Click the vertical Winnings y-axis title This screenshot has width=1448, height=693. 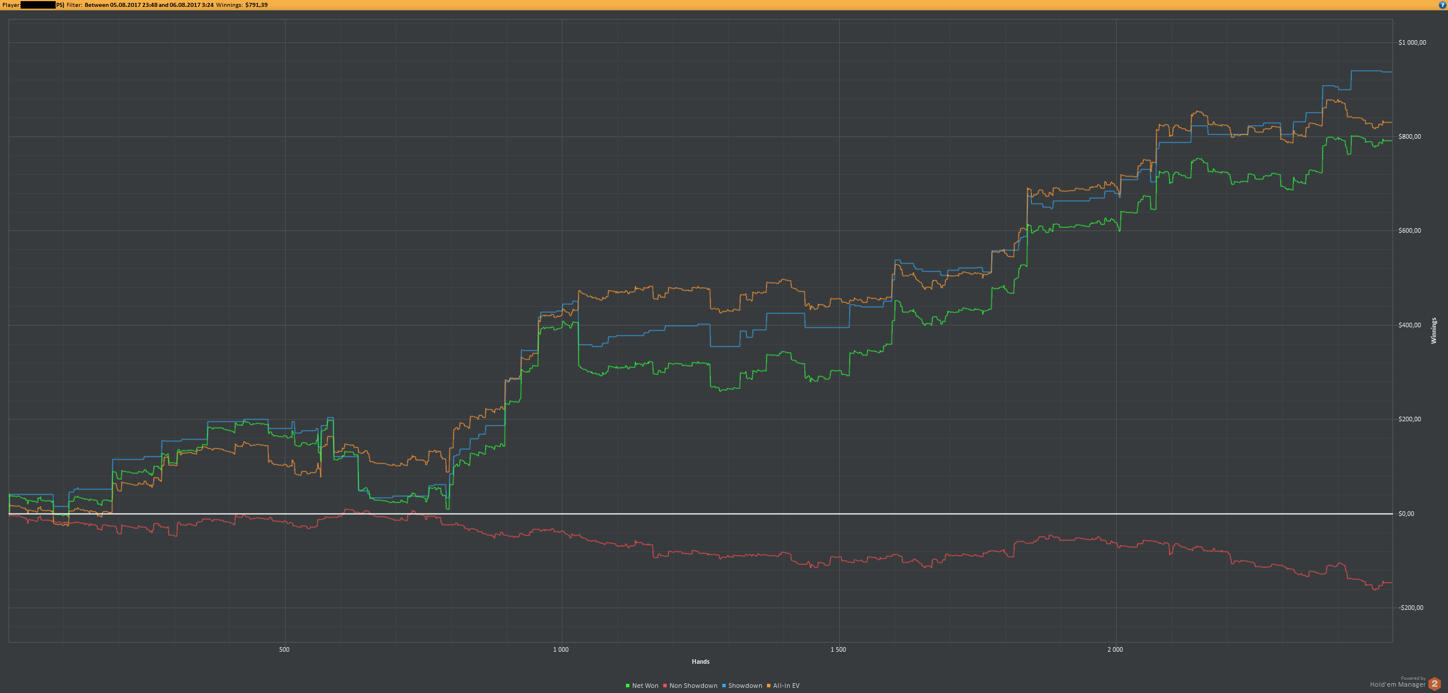click(x=1434, y=331)
